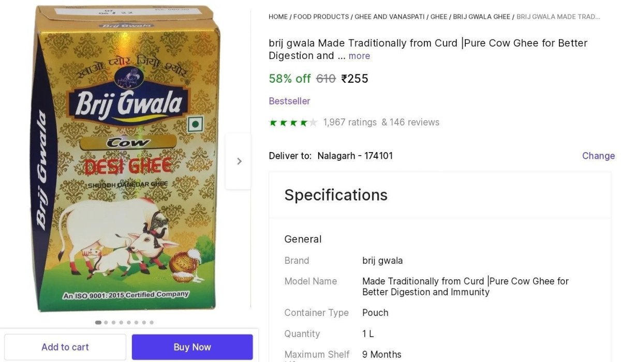Expand product title with 'more' link
Viewport: 621px width, 362px height.
tap(359, 56)
